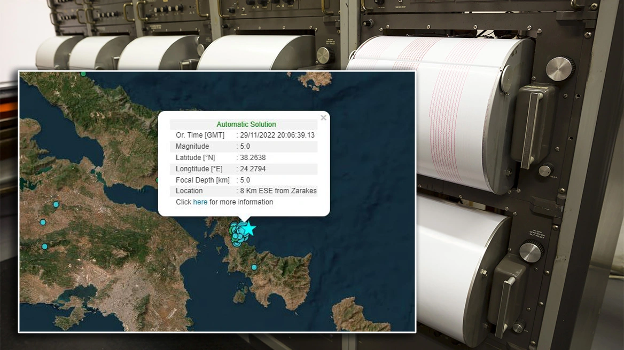Click the northernmost of three left-side cyan markers

tap(56, 204)
